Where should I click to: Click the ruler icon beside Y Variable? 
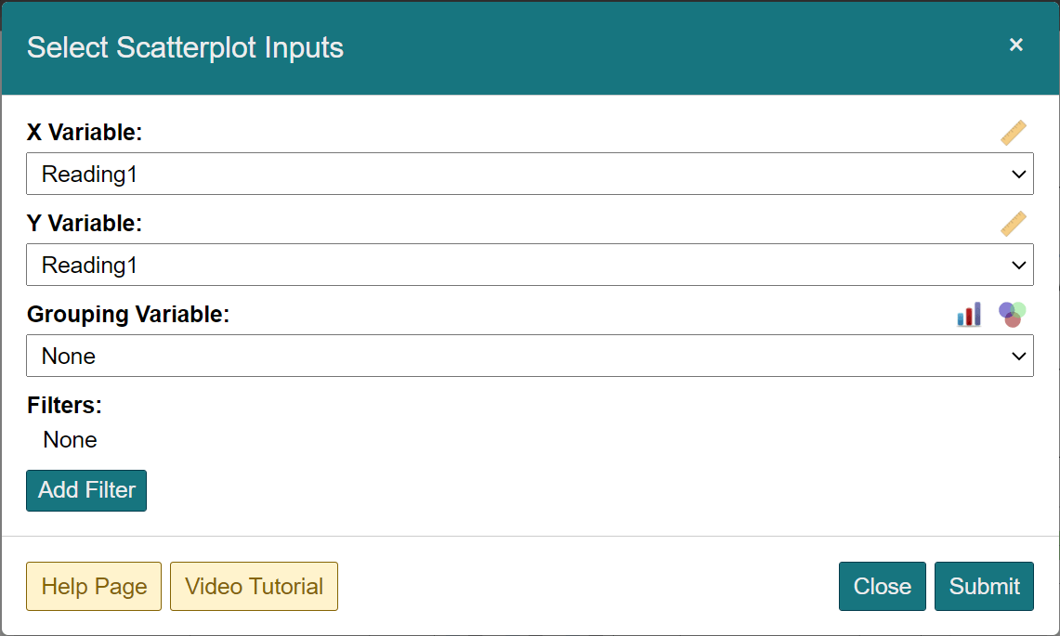click(x=1014, y=224)
